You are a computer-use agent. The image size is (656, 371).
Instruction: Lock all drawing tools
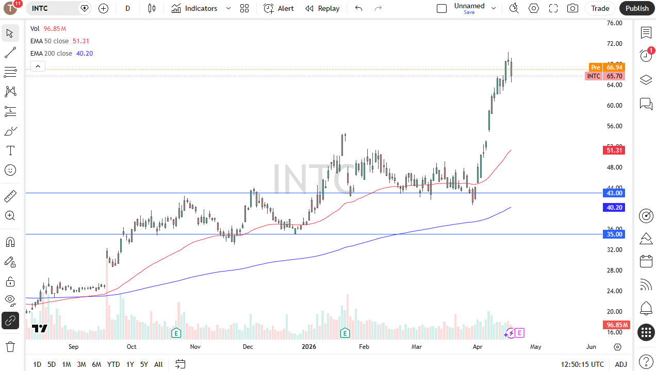pos(10,281)
